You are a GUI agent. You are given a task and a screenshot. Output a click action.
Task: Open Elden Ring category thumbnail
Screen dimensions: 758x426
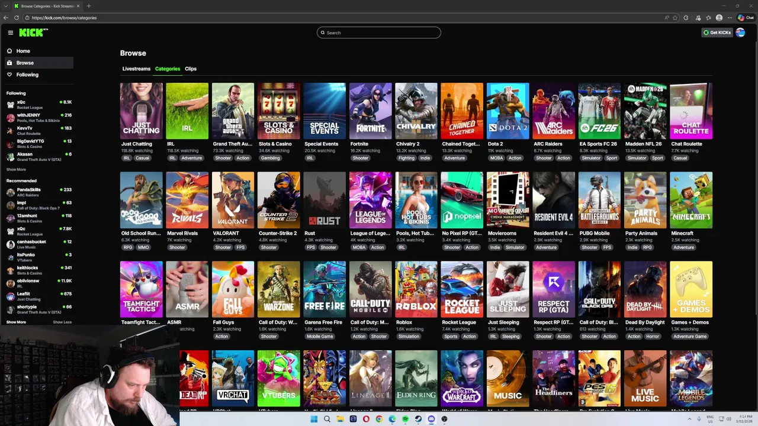(x=416, y=378)
